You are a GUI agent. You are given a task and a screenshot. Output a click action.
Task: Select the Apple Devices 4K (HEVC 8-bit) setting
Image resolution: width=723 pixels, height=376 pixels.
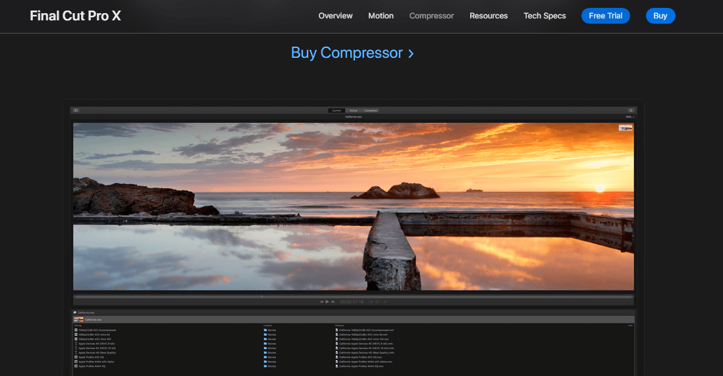coord(95,344)
